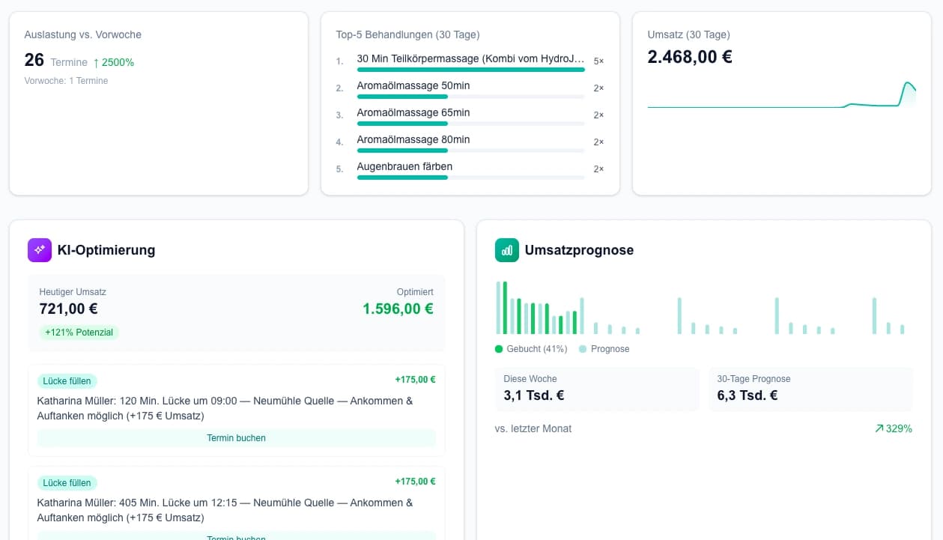The height and width of the screenshot is (540, 943).
Task: Toggle the first Lücke füllen badge
Action: (67, 380)
